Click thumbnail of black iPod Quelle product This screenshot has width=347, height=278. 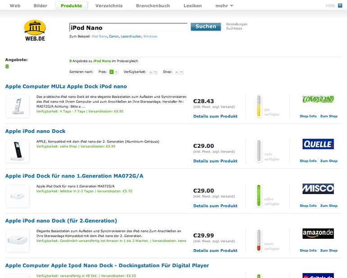(x=18, y=151)
